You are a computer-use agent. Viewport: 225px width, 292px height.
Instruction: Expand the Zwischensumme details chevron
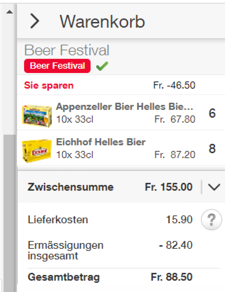tap(214, 187)
